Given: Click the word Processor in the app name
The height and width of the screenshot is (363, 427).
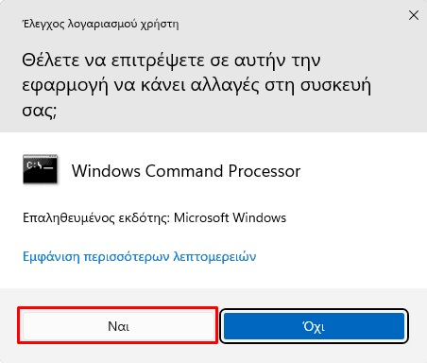Looking at the screenshot, I should (265, 171).
